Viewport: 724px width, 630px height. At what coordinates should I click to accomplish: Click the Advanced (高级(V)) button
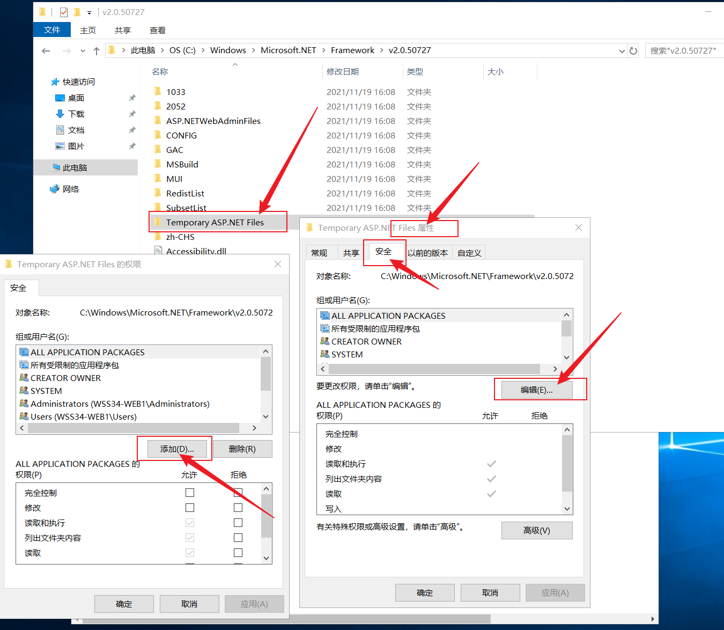(x=537, y=530)
